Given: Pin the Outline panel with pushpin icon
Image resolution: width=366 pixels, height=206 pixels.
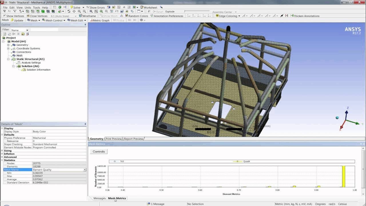Looking at the screenshot, I should click(85, 25).
